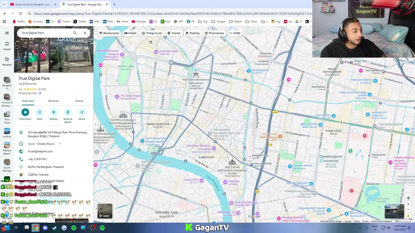Switch to the Reviews tab
415x233 pixels.
(54, 101)
